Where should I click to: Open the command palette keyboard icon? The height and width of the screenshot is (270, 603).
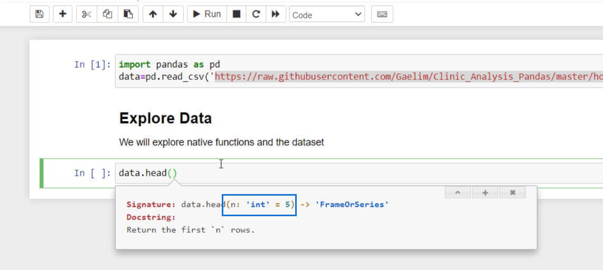[382, 14]
